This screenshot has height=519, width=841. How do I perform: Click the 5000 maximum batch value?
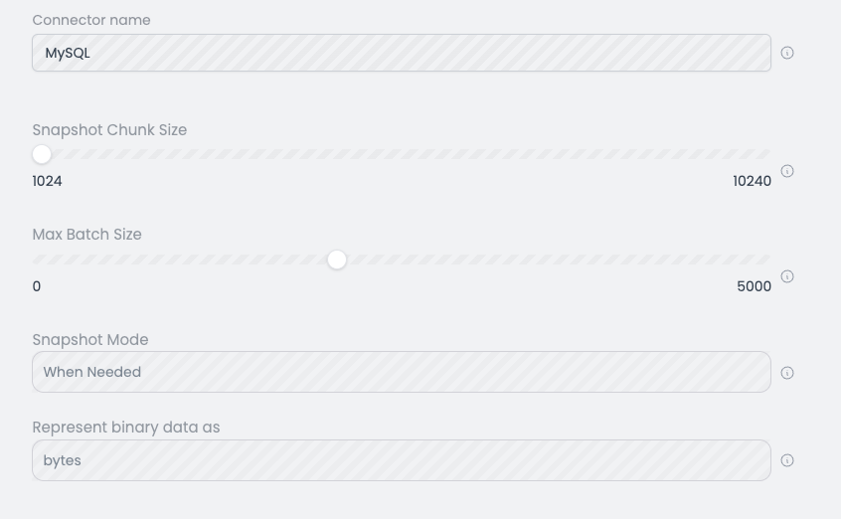pyautogui.click(x=755, y=286)
